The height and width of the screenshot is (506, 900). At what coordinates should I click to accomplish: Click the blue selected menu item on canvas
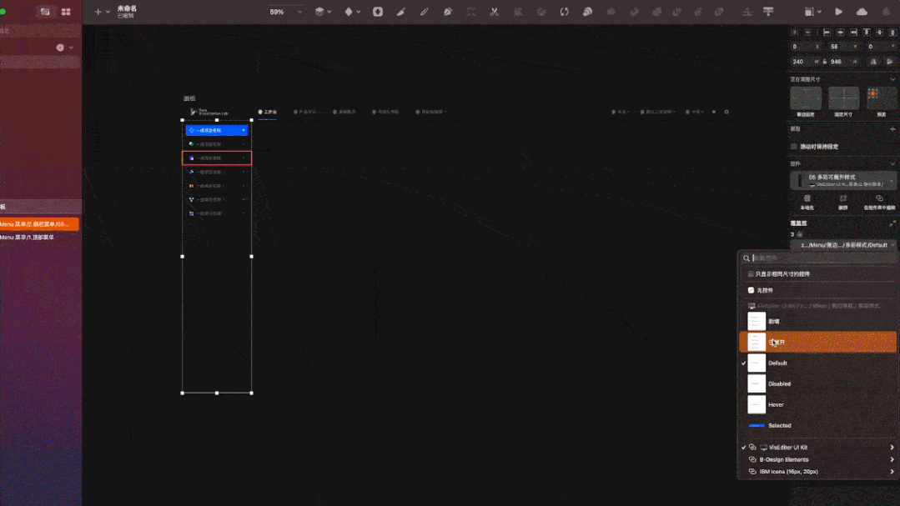click(x=216, y=131)
